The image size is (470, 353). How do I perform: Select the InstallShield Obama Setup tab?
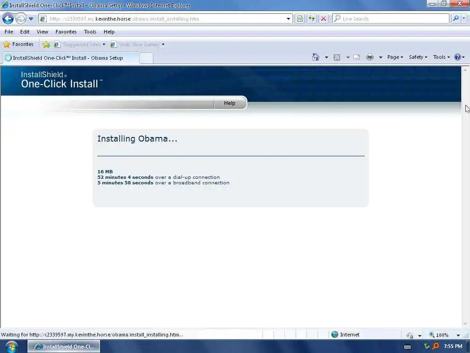[71, 58]
